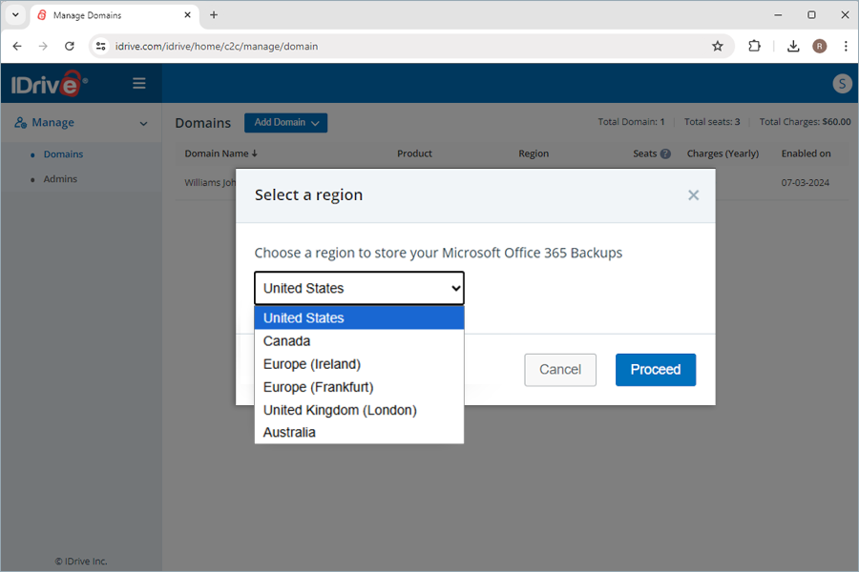Bookmark this page with star icon

[718, 46]
